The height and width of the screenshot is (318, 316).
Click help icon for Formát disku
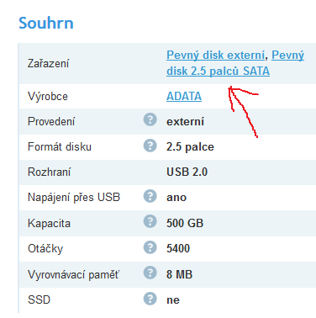[150, 146]
